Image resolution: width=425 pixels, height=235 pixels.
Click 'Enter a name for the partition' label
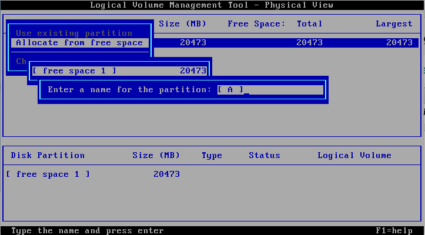coord(129,90)
